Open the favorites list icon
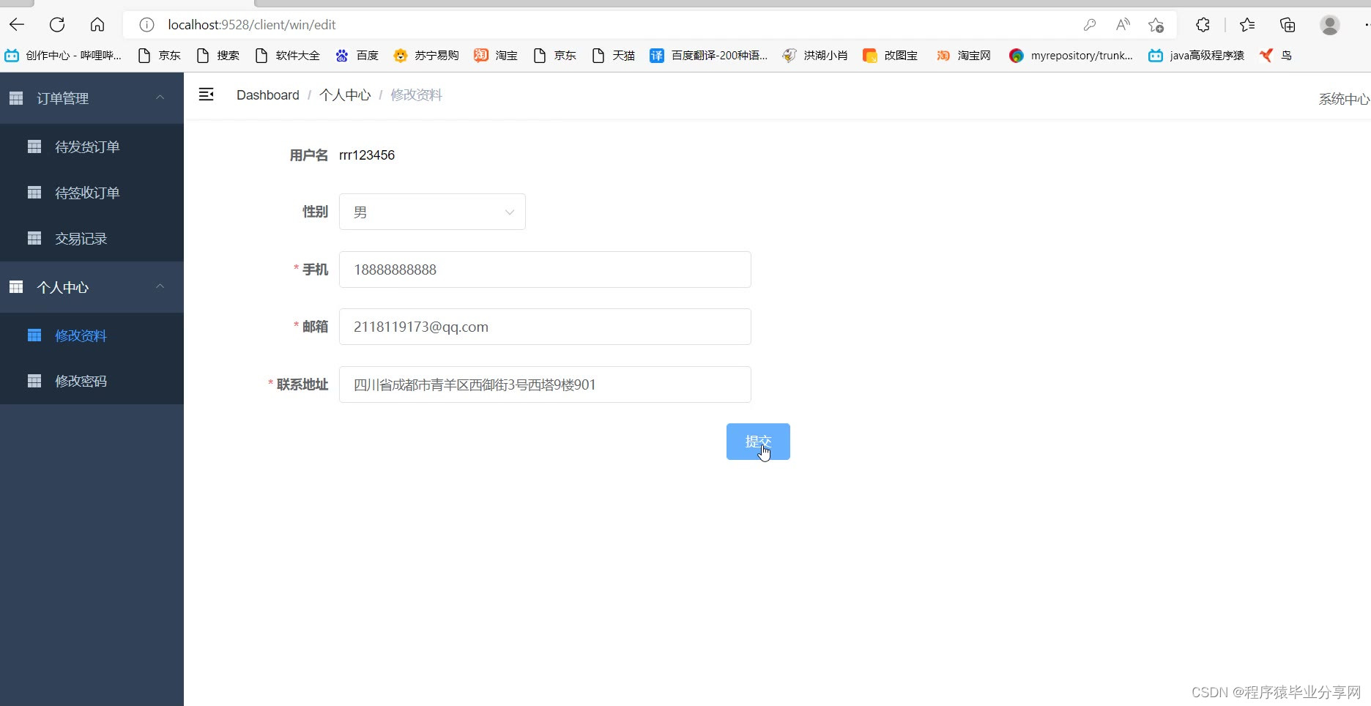 1247,25
